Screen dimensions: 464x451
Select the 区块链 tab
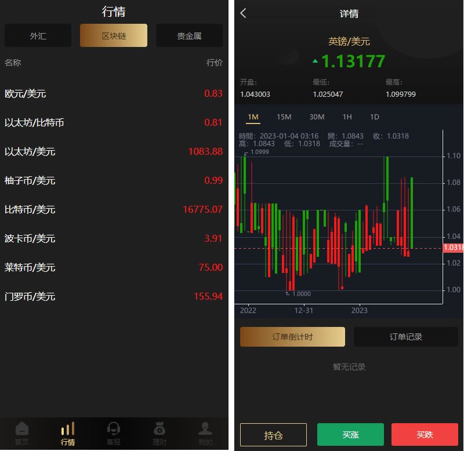click(x=114, y=35)
